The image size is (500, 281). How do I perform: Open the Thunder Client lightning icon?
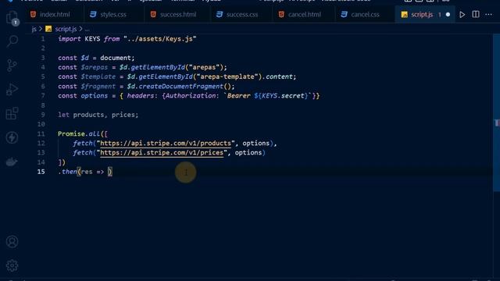pyautogui.click(x=12, y=137)
